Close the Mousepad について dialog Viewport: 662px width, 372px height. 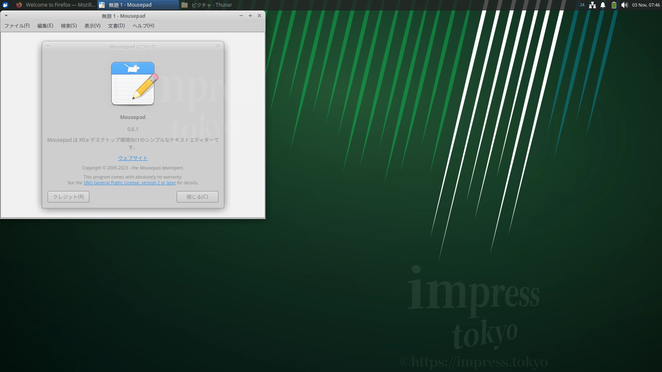pos(218,46)
